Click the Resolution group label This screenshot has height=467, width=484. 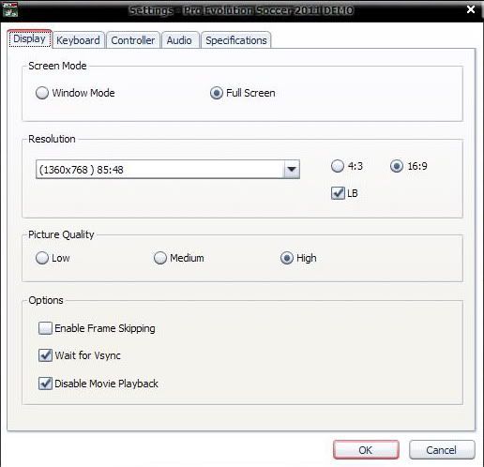pos(52,139)
